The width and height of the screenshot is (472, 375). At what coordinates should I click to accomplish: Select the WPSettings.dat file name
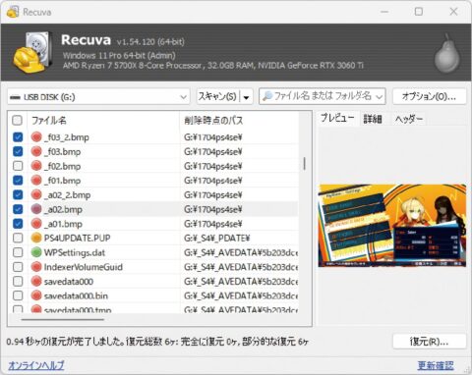[75, 252]
